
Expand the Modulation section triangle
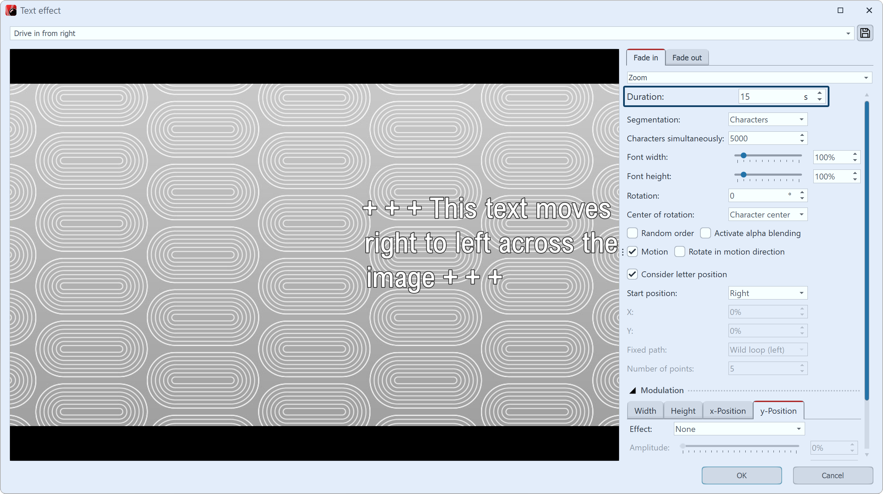click(x=633, y=390)
